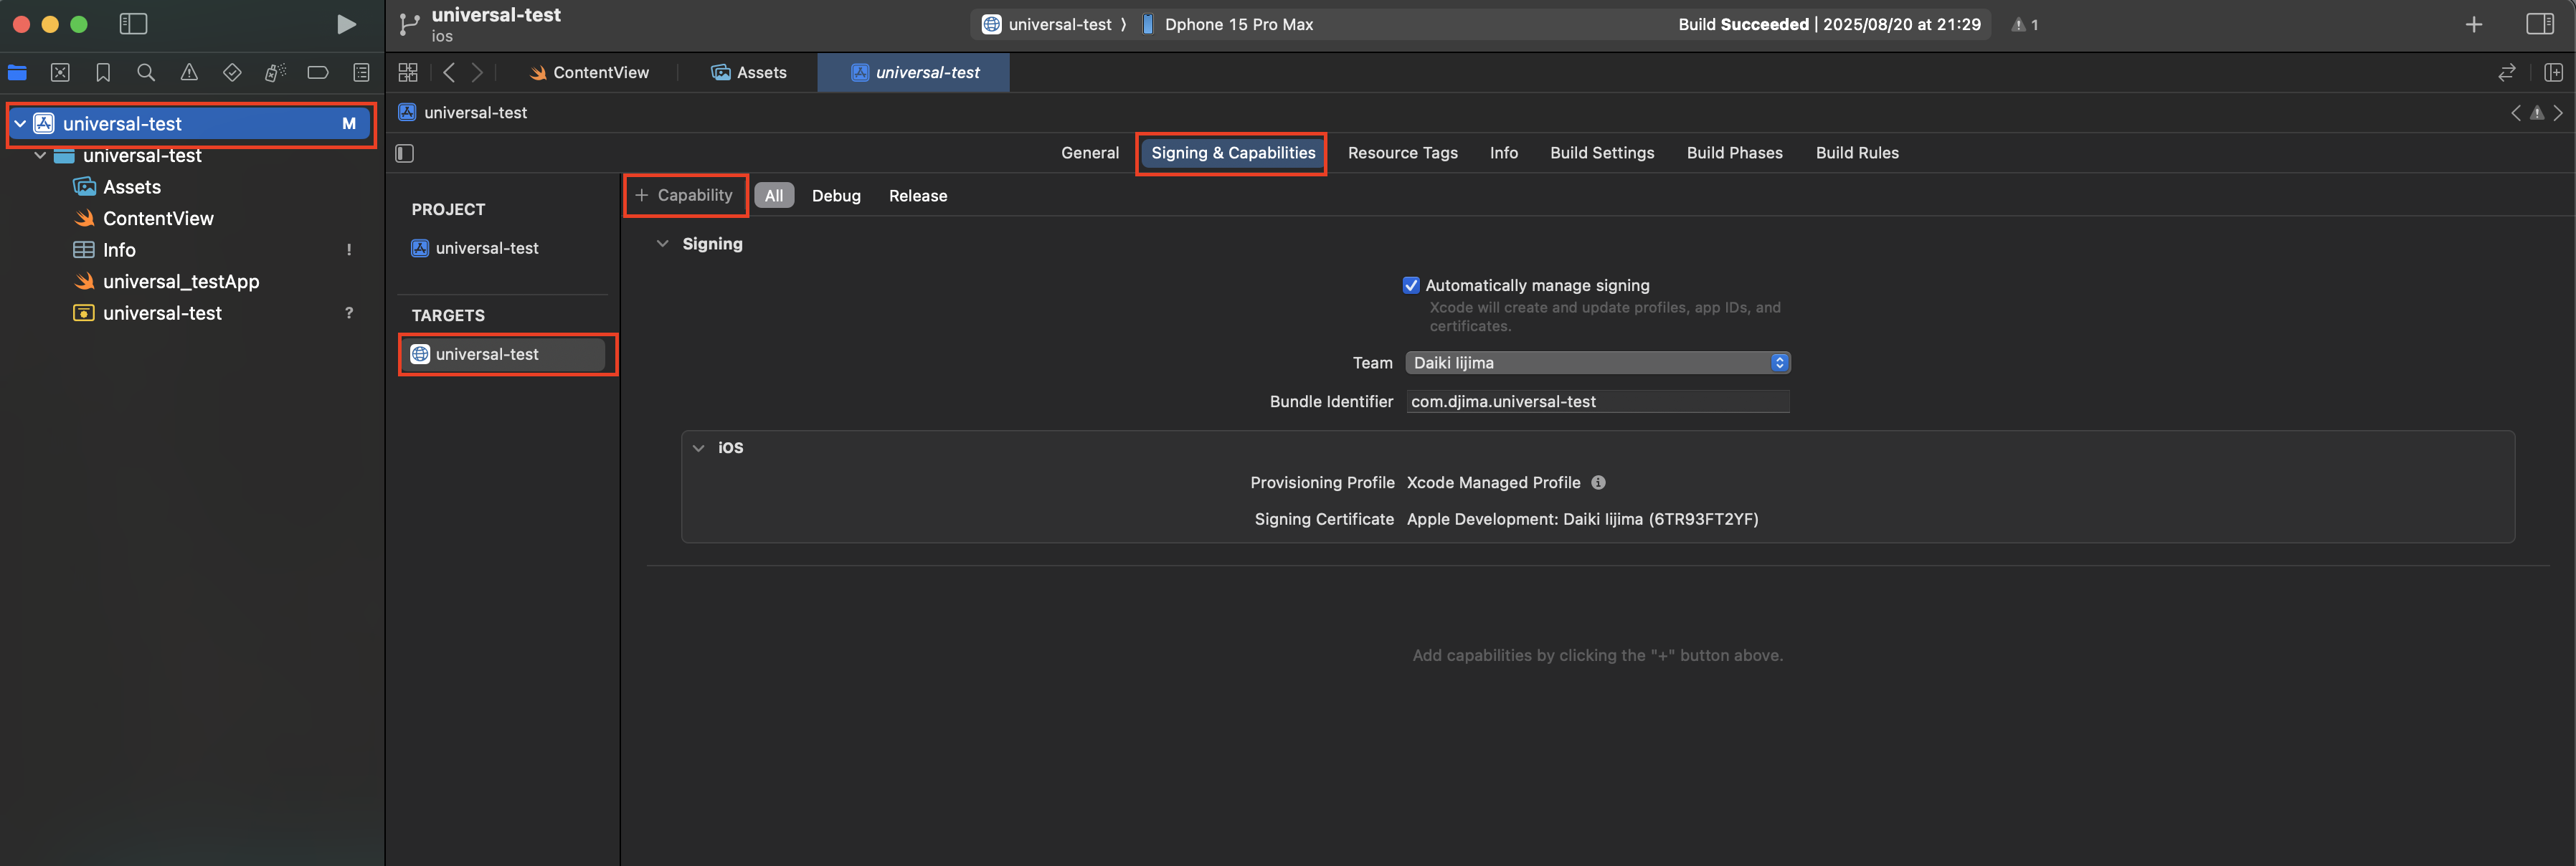
Task: Collapse the universal-test project root
Action: click(x=20, y=123)
